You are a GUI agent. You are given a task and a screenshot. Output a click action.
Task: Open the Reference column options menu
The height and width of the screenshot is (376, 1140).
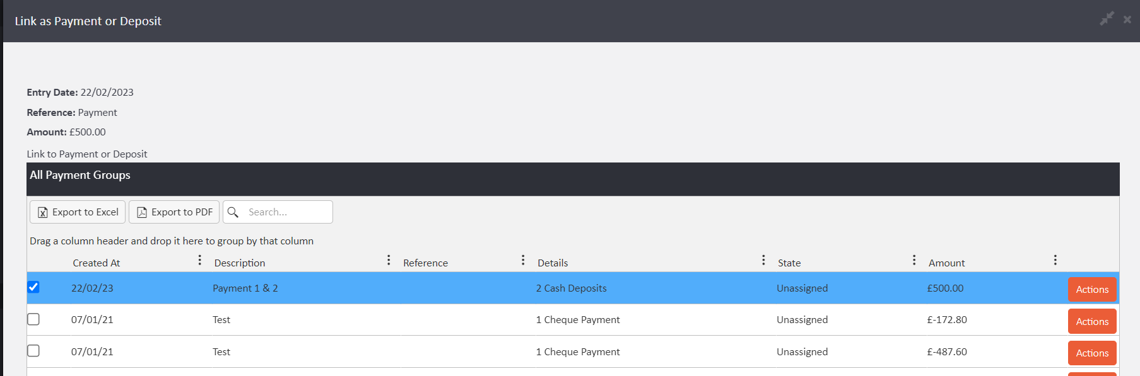pyautogui.click(x=523, y=260)
